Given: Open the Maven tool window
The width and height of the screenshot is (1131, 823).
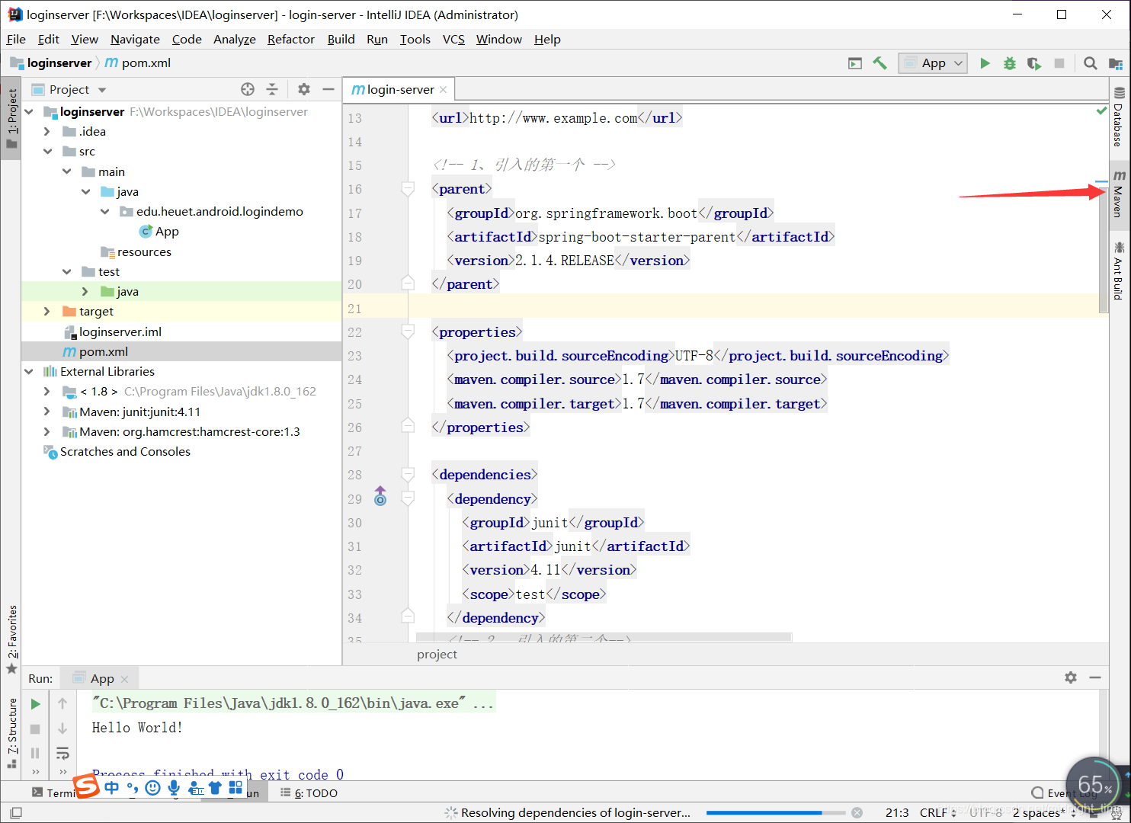Looking at the screenshot, I should pos(1118,196).
